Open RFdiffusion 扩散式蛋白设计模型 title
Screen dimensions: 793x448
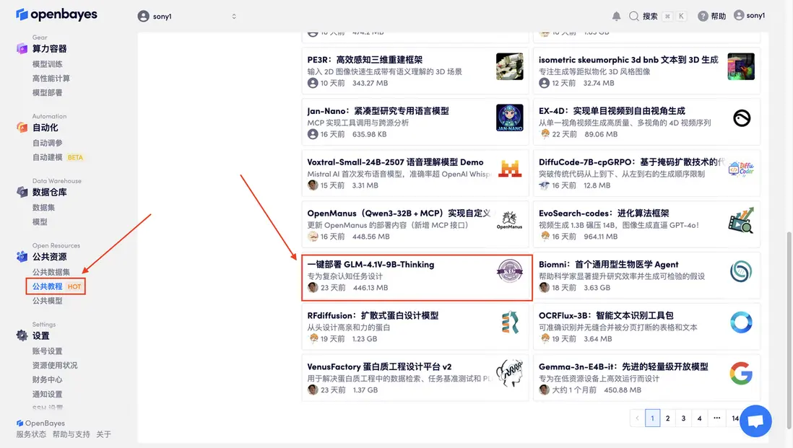pos(373,316)
